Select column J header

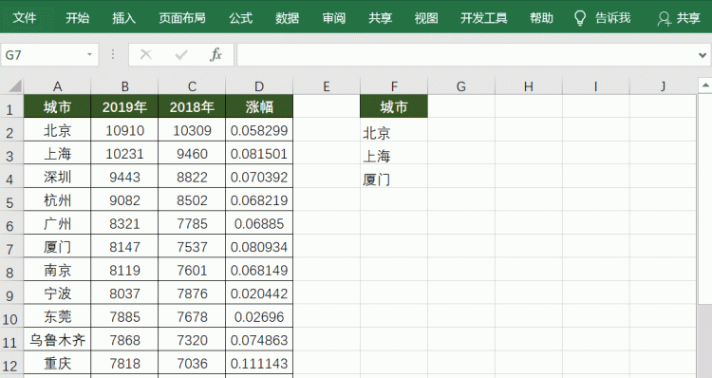[x=663, y=86]
